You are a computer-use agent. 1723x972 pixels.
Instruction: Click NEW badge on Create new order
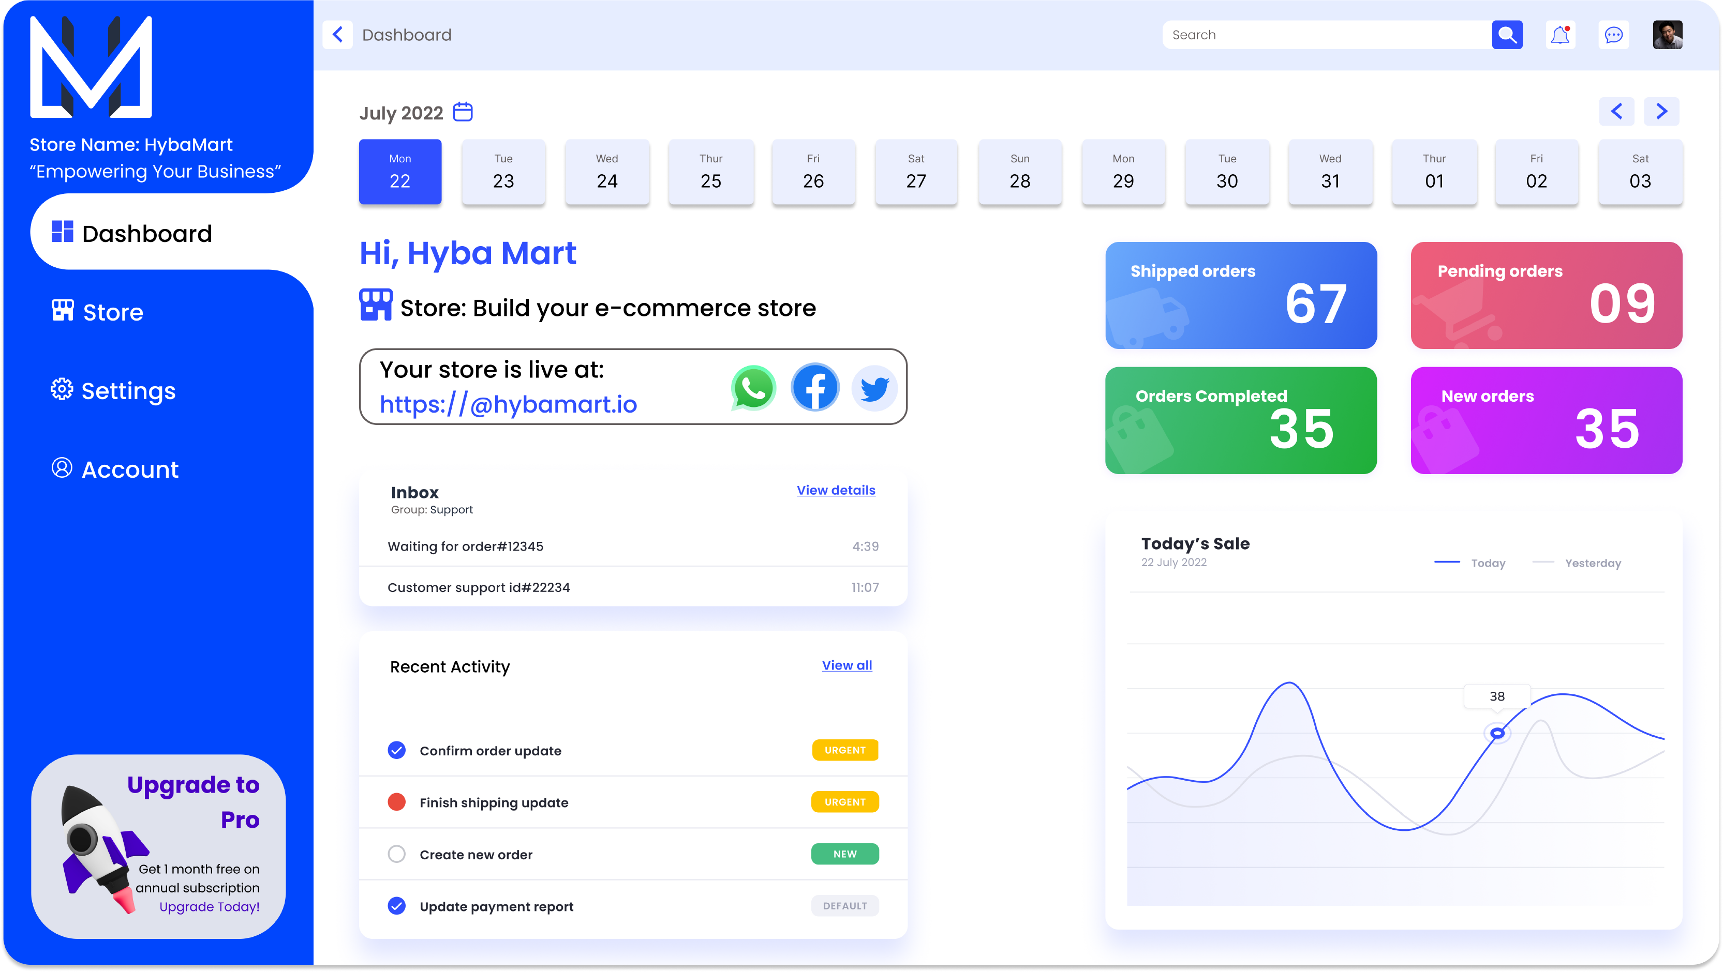[x=845, y=854]
